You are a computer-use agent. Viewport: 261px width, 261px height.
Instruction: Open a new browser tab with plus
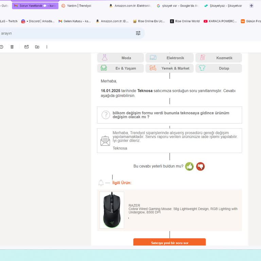pyautogui.click(x=251, y=6)
